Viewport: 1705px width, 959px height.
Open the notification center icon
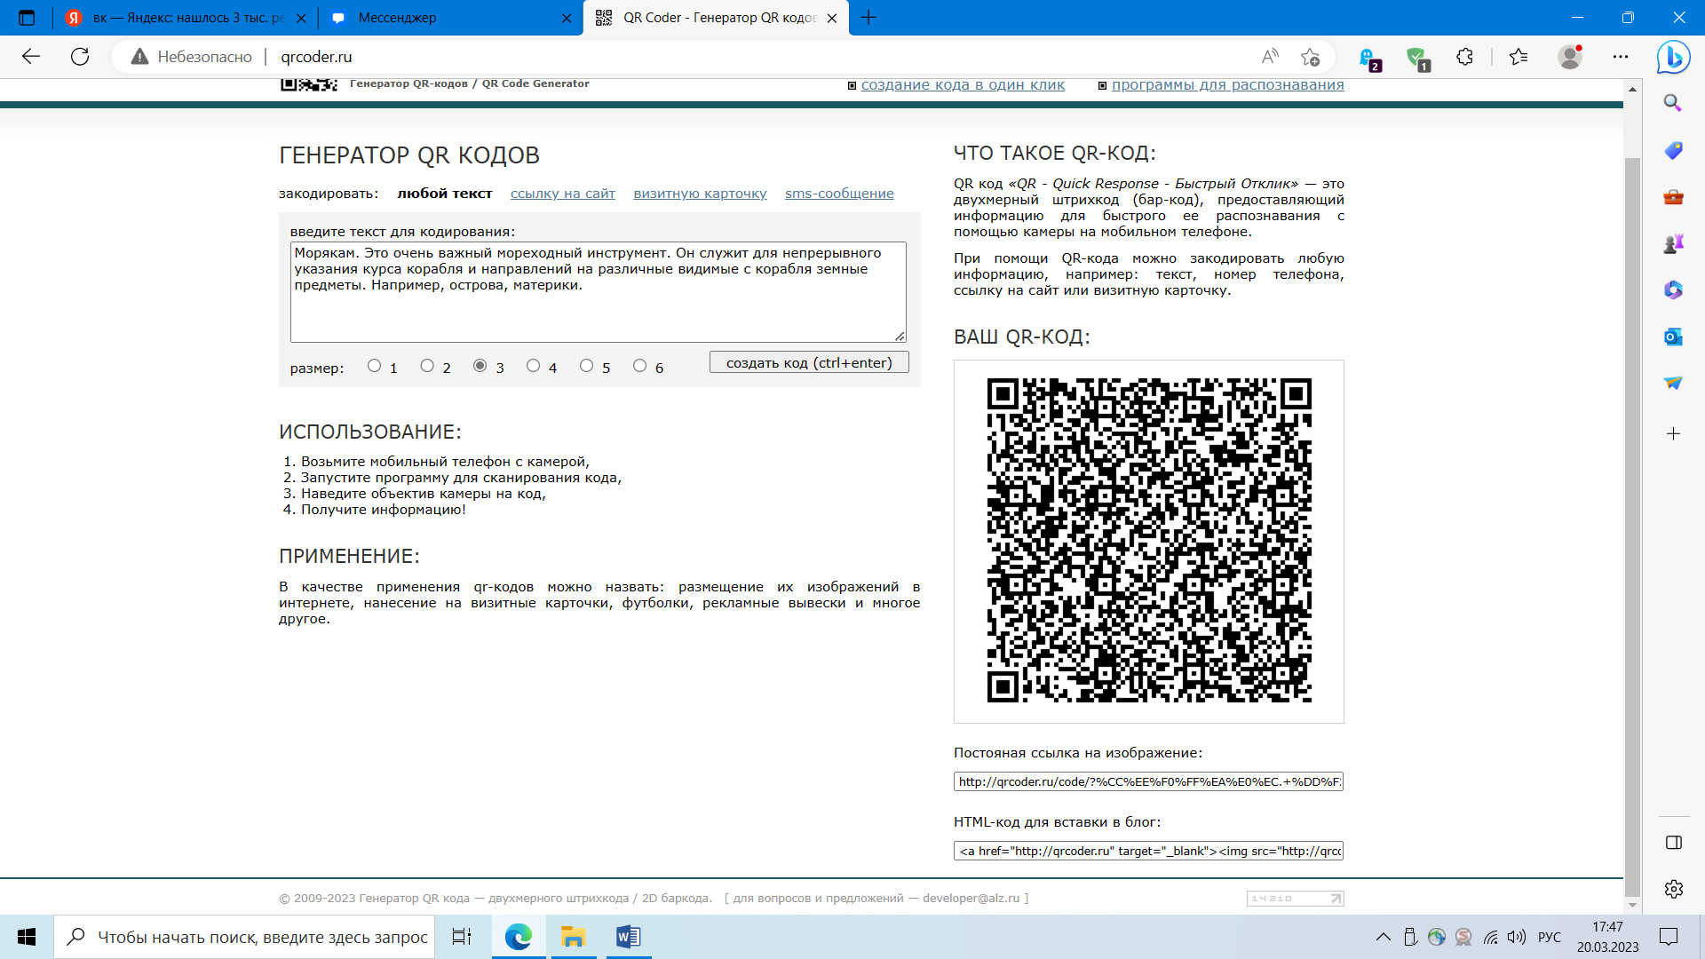1669,937
